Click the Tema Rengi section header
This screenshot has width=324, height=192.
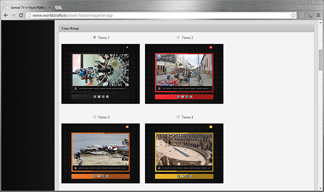tap(186, 28)
